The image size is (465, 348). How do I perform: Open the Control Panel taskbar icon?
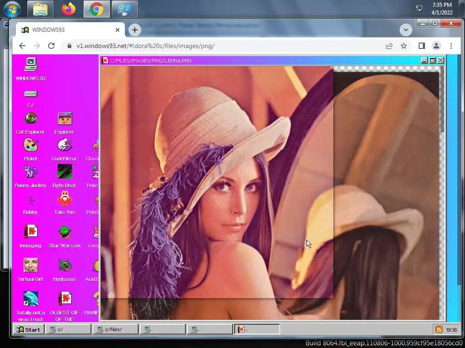click(x=124, y=9)
